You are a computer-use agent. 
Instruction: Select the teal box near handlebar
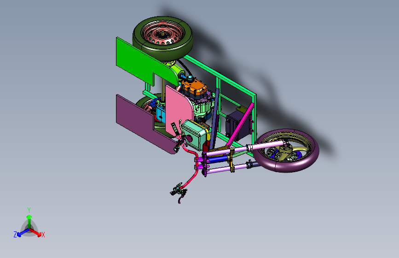195,135
